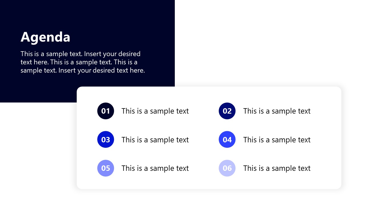Select the pale lavender 06 circle
The height and width of the screenshot is (205, 365).
(x=227, y=168)
